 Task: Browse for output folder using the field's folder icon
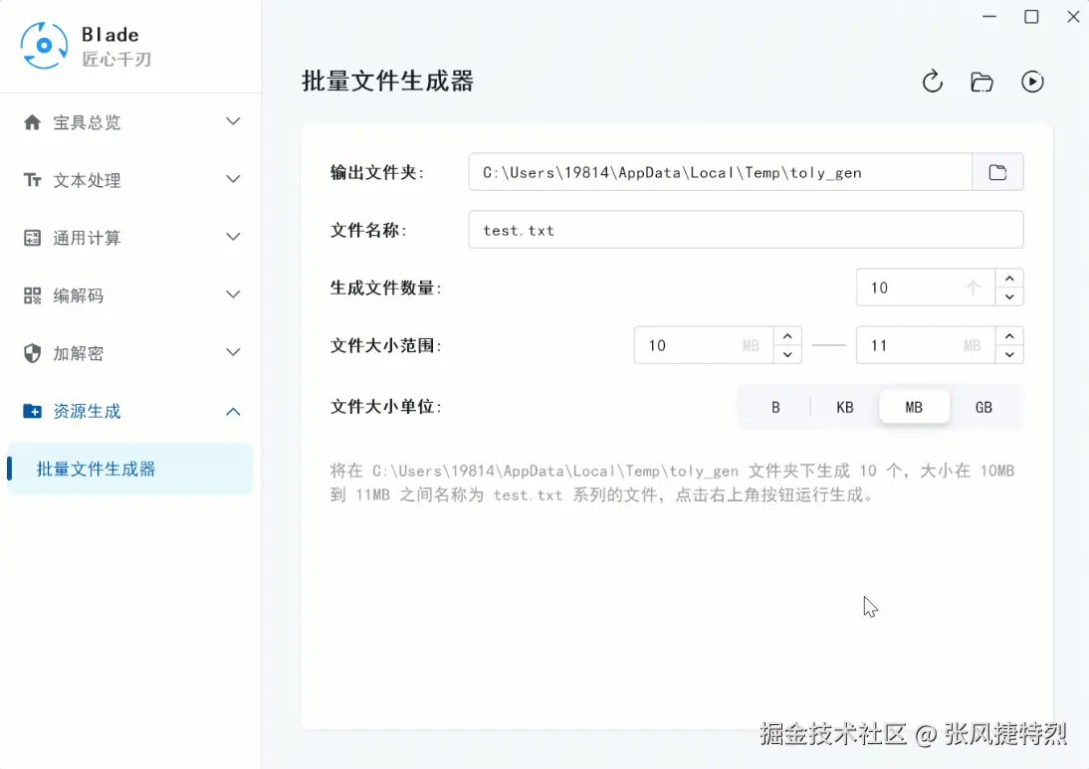(997, 172)
